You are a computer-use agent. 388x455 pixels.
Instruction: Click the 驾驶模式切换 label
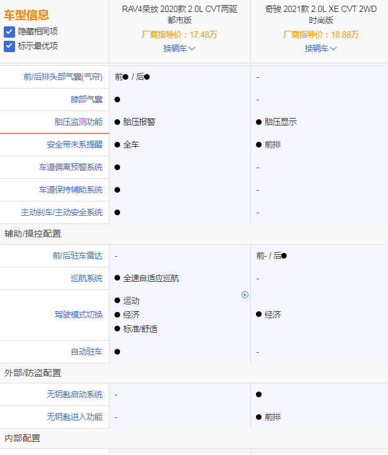coord(79,315)
